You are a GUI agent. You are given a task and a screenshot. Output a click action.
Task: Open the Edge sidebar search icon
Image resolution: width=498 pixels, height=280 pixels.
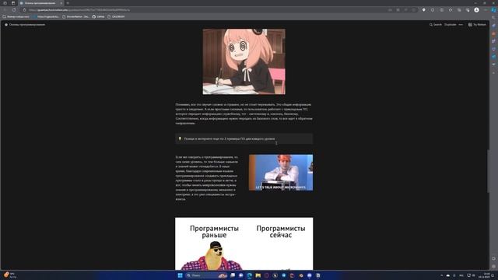(493, 18)
